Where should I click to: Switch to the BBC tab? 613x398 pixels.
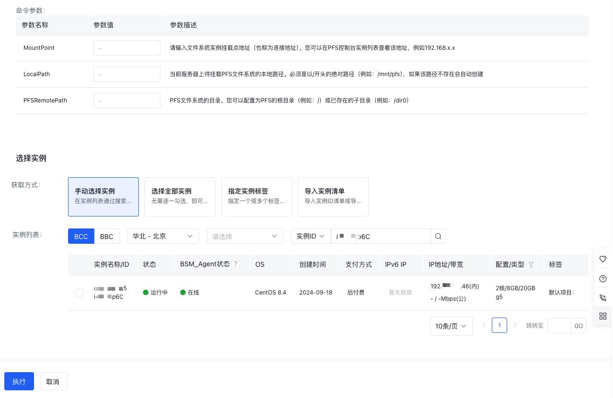point(107,237)
